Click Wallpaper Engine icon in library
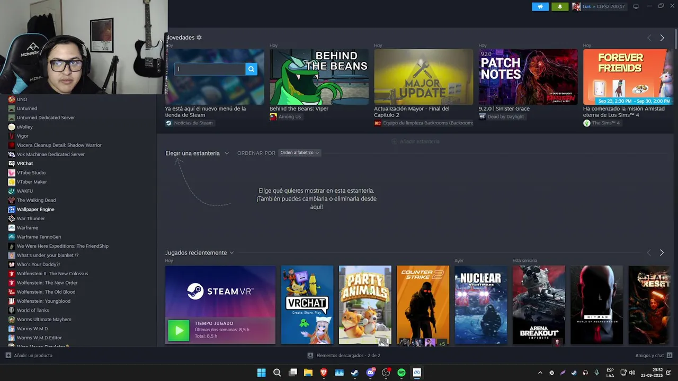 12,210
